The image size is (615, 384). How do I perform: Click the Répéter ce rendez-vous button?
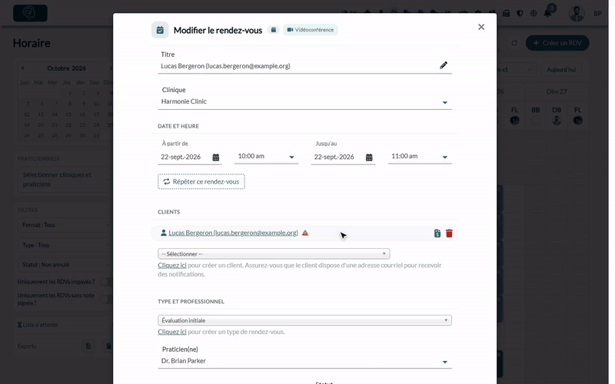tap(201, 181)
